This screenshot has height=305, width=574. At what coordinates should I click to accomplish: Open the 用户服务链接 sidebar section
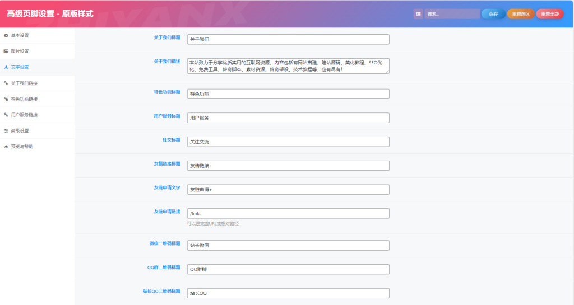[x=37, y=115]
